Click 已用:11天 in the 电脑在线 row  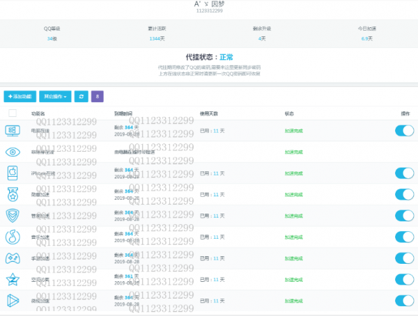coord(212,131)
